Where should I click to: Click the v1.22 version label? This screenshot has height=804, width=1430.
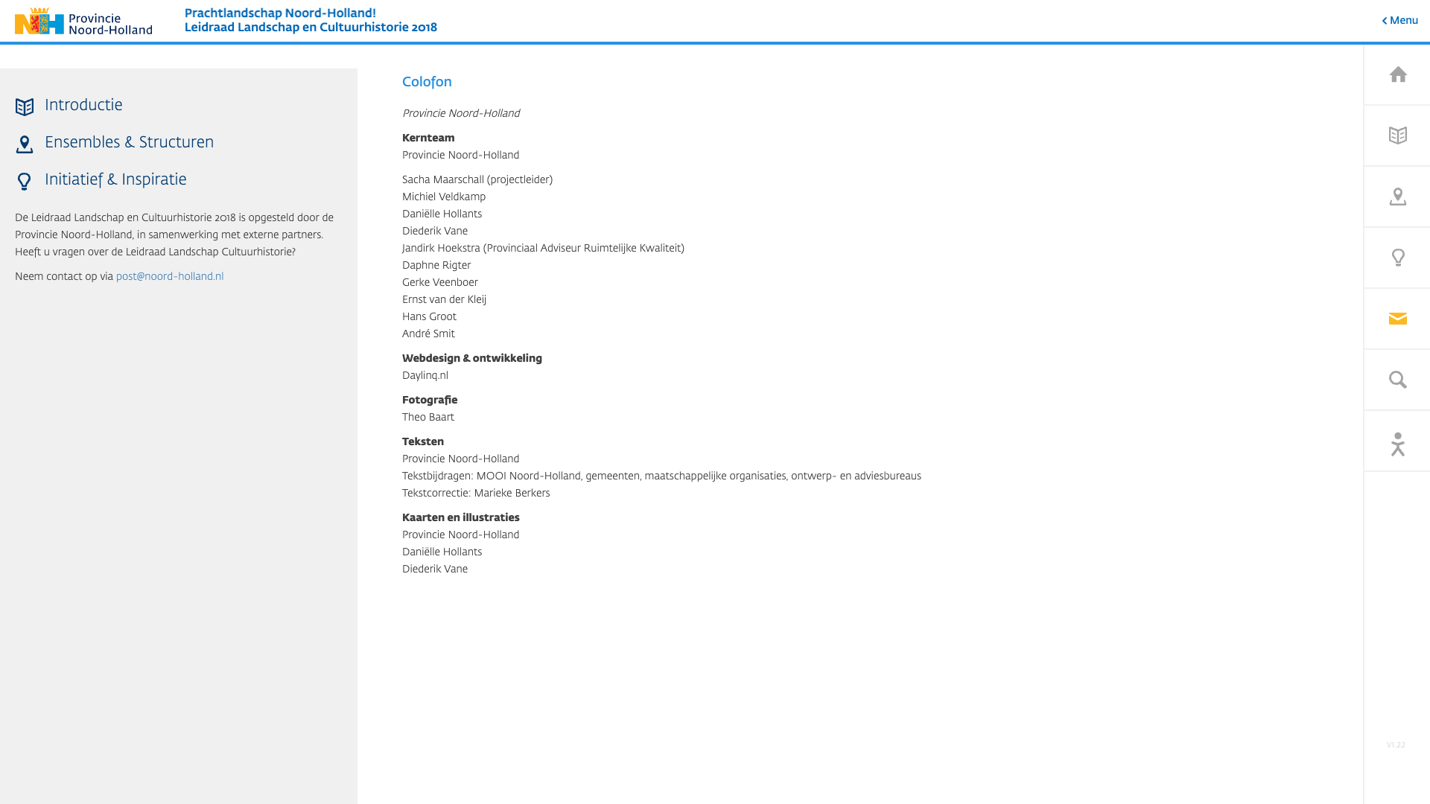pyautogui.click(x=1396, y=745)
